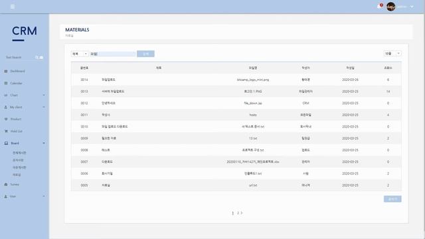Open post 0010 title

coord(115,127)
